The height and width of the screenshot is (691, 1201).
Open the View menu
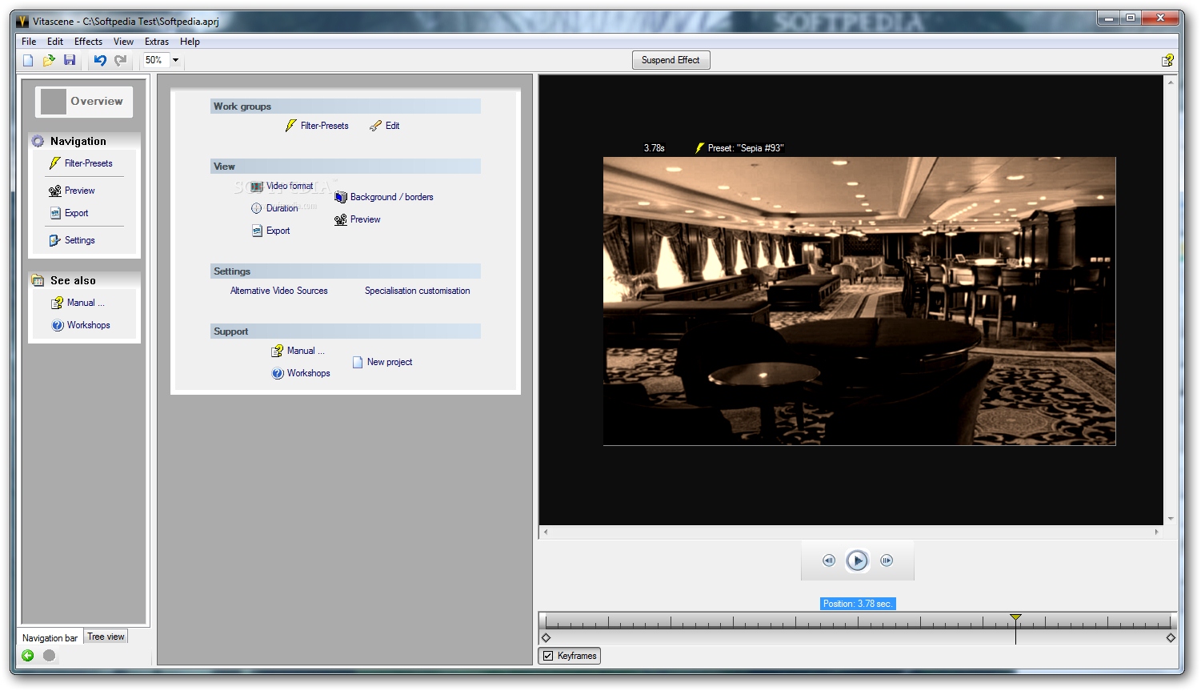(123, 42)
